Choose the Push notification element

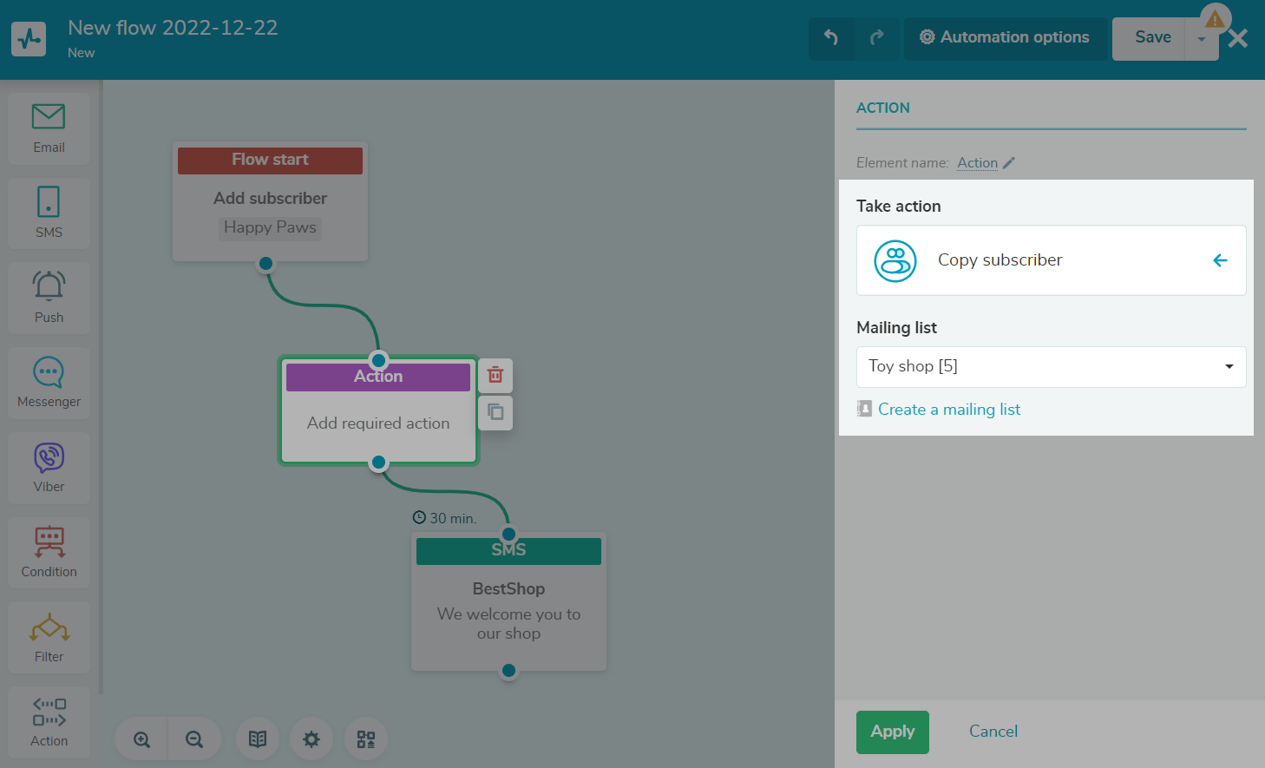tap(49, 298)
